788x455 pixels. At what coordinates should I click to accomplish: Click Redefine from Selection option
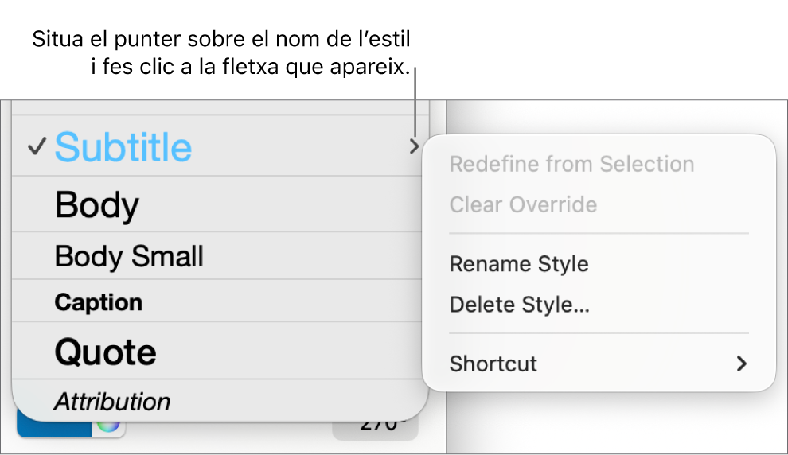(x=571, y=165)
